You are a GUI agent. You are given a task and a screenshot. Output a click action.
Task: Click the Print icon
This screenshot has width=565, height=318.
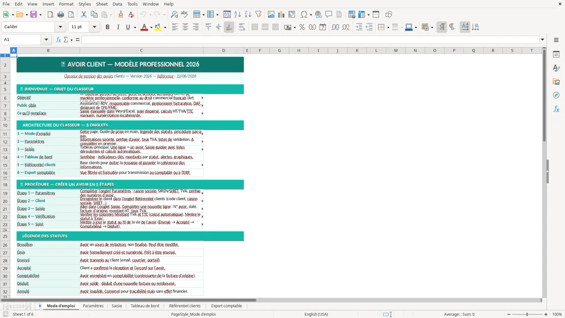point(61,15)
